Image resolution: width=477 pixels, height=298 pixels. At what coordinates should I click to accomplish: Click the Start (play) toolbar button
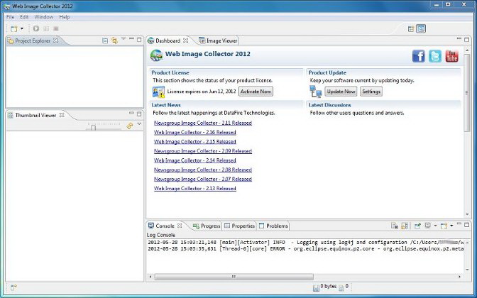click(x=36, y=28)
